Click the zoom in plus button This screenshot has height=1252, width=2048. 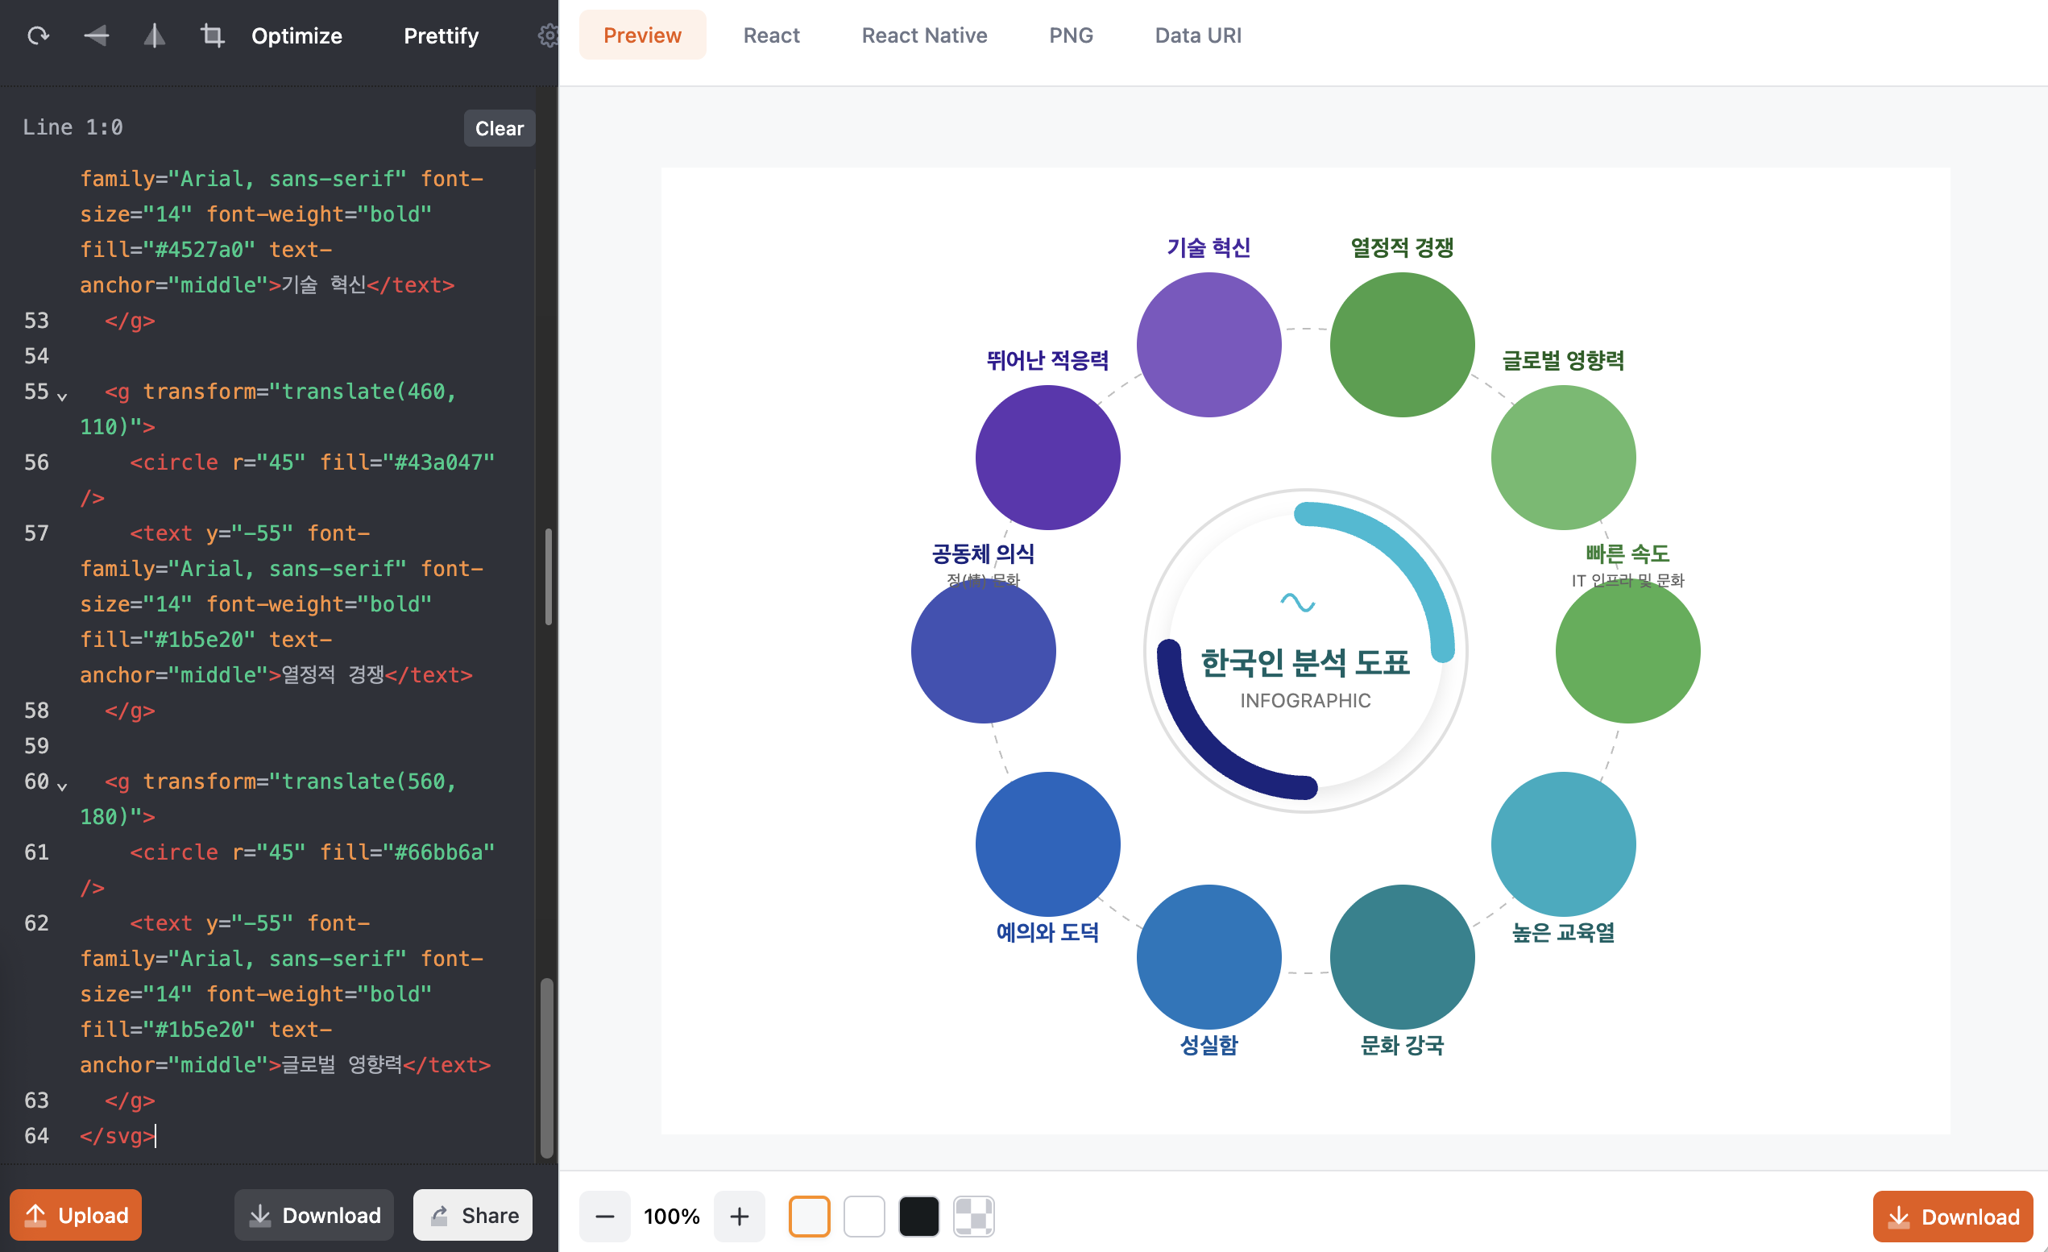739,1217
